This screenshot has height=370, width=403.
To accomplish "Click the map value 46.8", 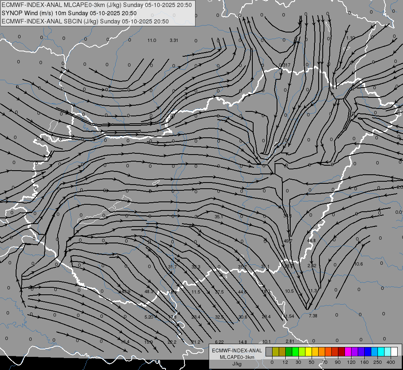I will point(312,240).
